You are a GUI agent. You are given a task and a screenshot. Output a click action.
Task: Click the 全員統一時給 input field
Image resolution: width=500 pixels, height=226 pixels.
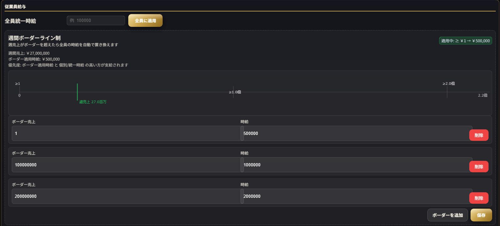click(96, 20)
